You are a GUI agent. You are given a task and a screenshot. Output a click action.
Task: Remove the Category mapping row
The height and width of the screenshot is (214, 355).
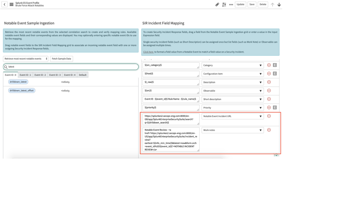(269, 65)
